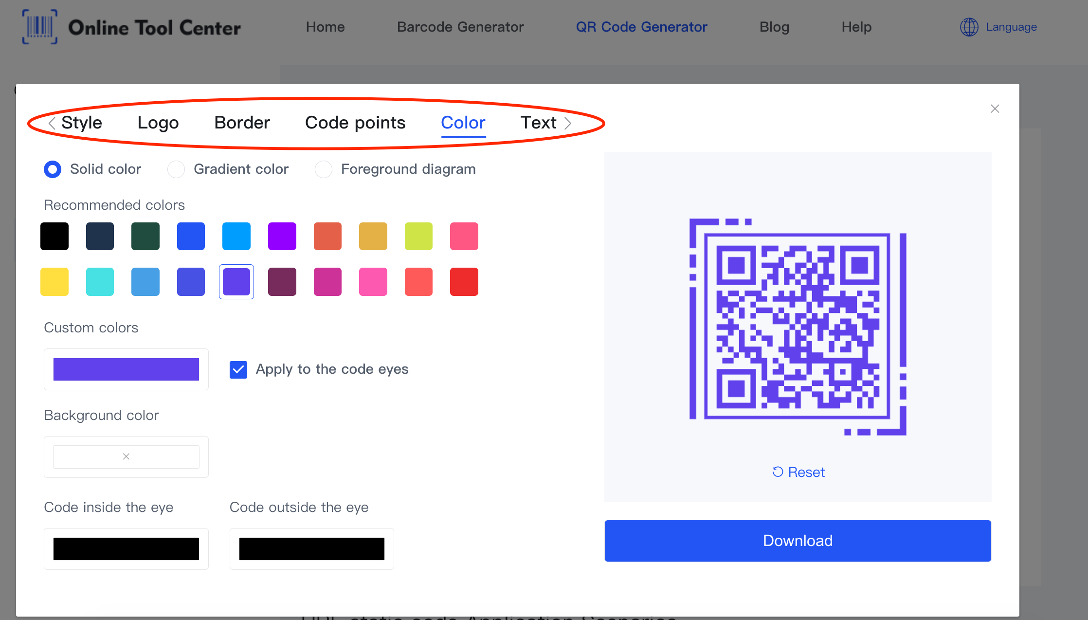Navigate to Code points tab
Screen dimensions: 1088x620
(x=354, y=122)
